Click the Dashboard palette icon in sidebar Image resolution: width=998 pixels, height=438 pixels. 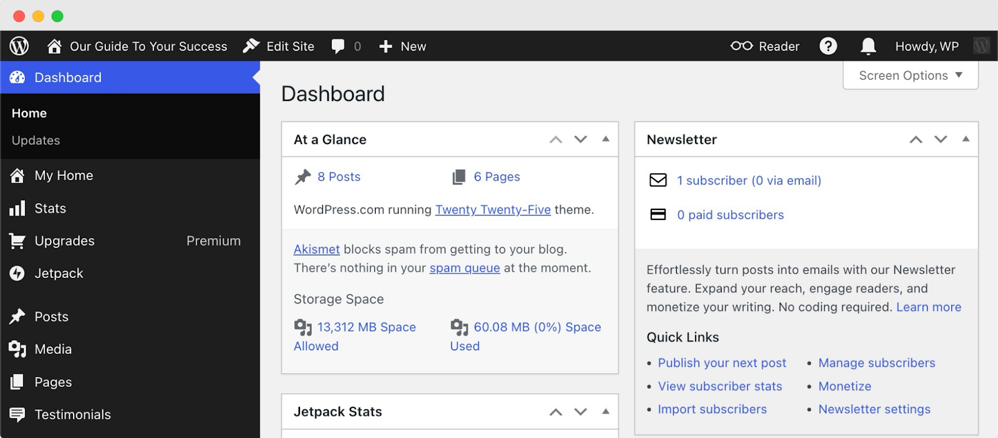(17, 77)
